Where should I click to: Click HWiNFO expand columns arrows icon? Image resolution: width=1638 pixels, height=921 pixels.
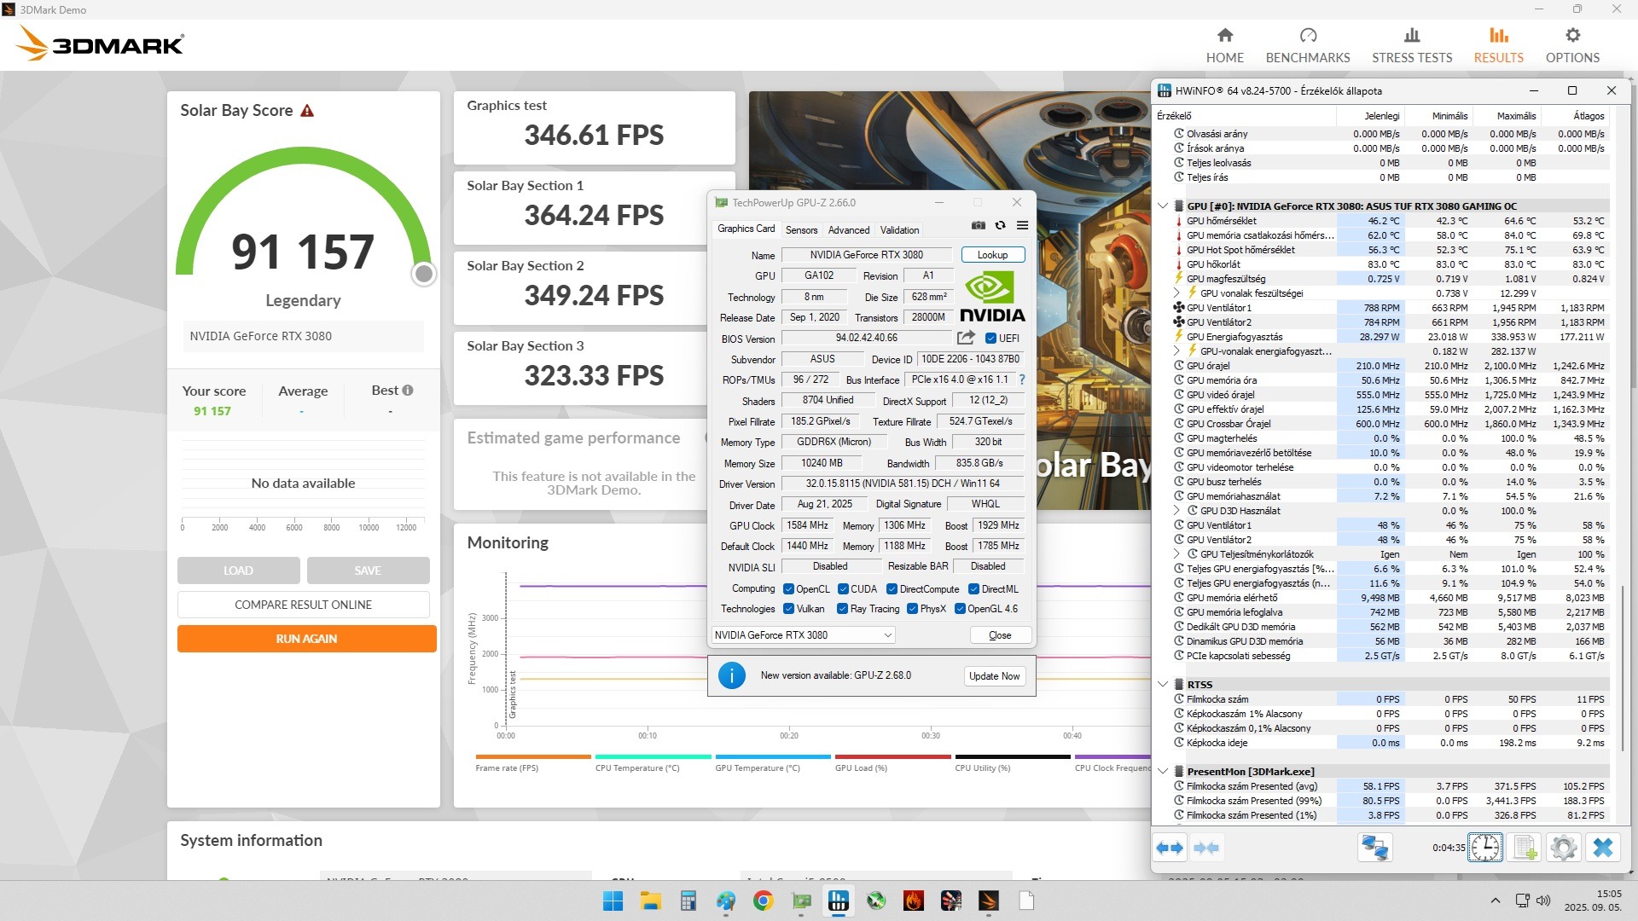tap(1170, 848)
